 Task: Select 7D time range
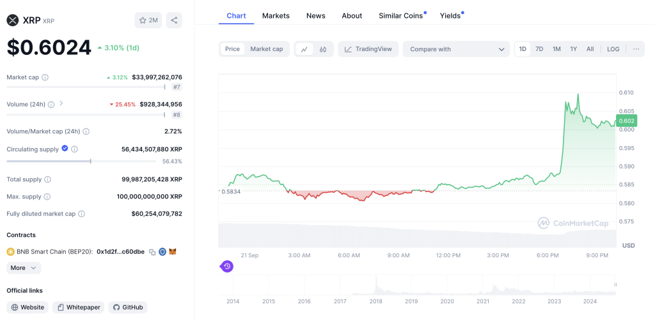pyautogui.click(x=539, y=49)
